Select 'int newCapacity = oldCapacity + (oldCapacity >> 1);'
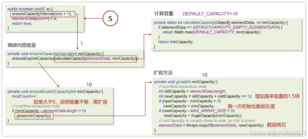The height and width of the screenshot is (139, 308). (205, 96)
